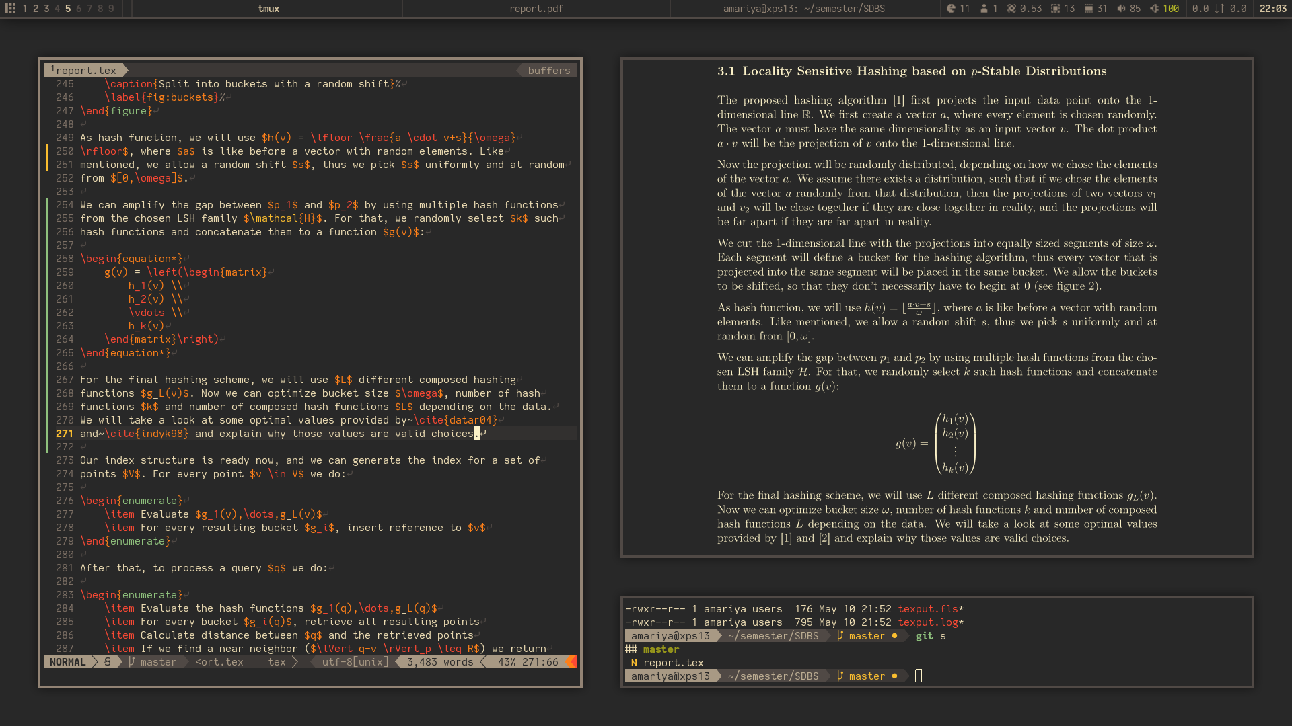Image resolution: width=1292 pixels, height=726 pixels.
Task: Click the git branch icon in vim statusline
Action: (132, 662)
